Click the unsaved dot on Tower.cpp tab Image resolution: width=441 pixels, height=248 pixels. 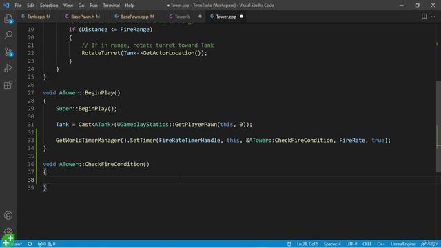point(241,17)
